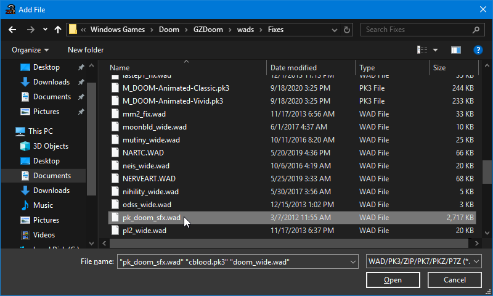Image resolution: width=493 pixels, height=296 pixels.
Task: Open the view options dropdown arrow
Action: 435,50
